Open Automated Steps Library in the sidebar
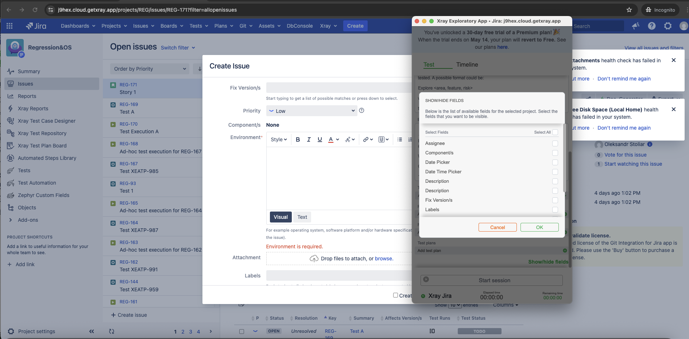This screenshot has width=689, height=339. click(x=47, y=158)
